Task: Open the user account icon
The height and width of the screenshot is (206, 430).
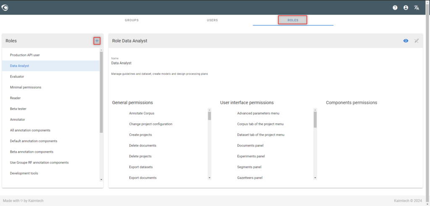Action: pyautogui.click(x=406, y=8)
